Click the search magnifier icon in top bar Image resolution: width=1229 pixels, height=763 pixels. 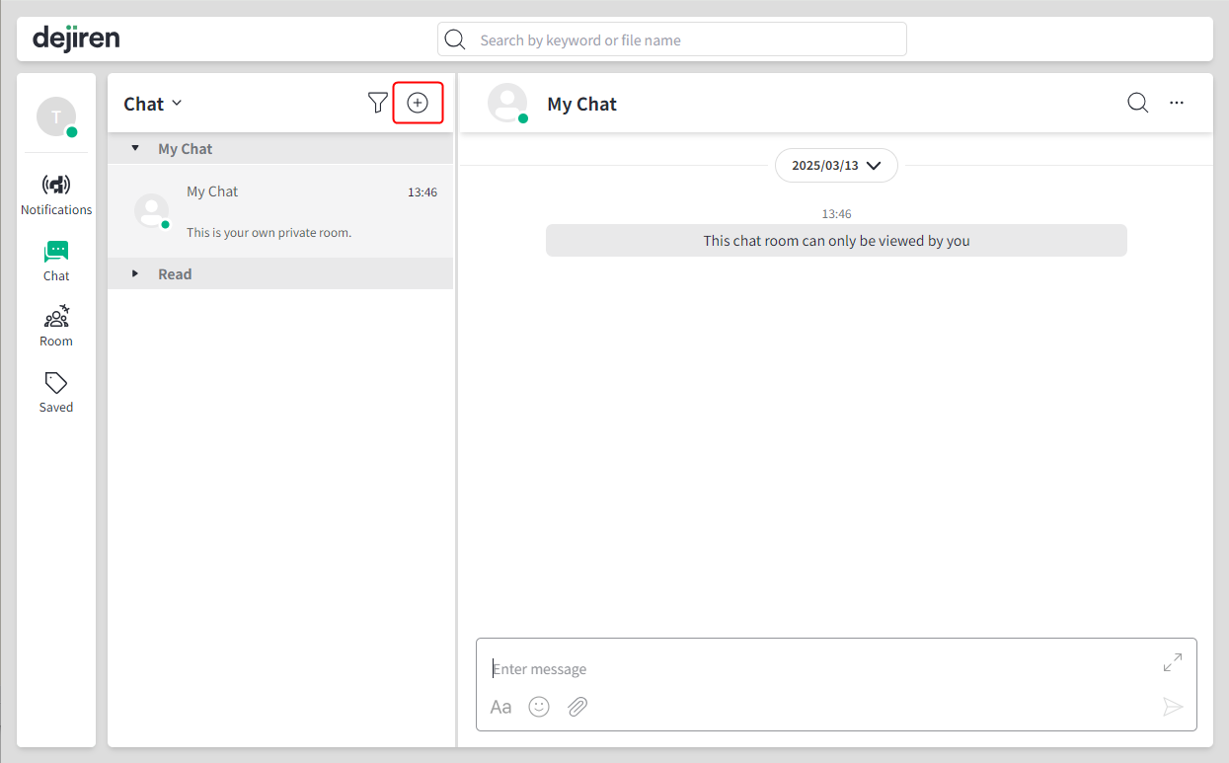click(455, 39)
